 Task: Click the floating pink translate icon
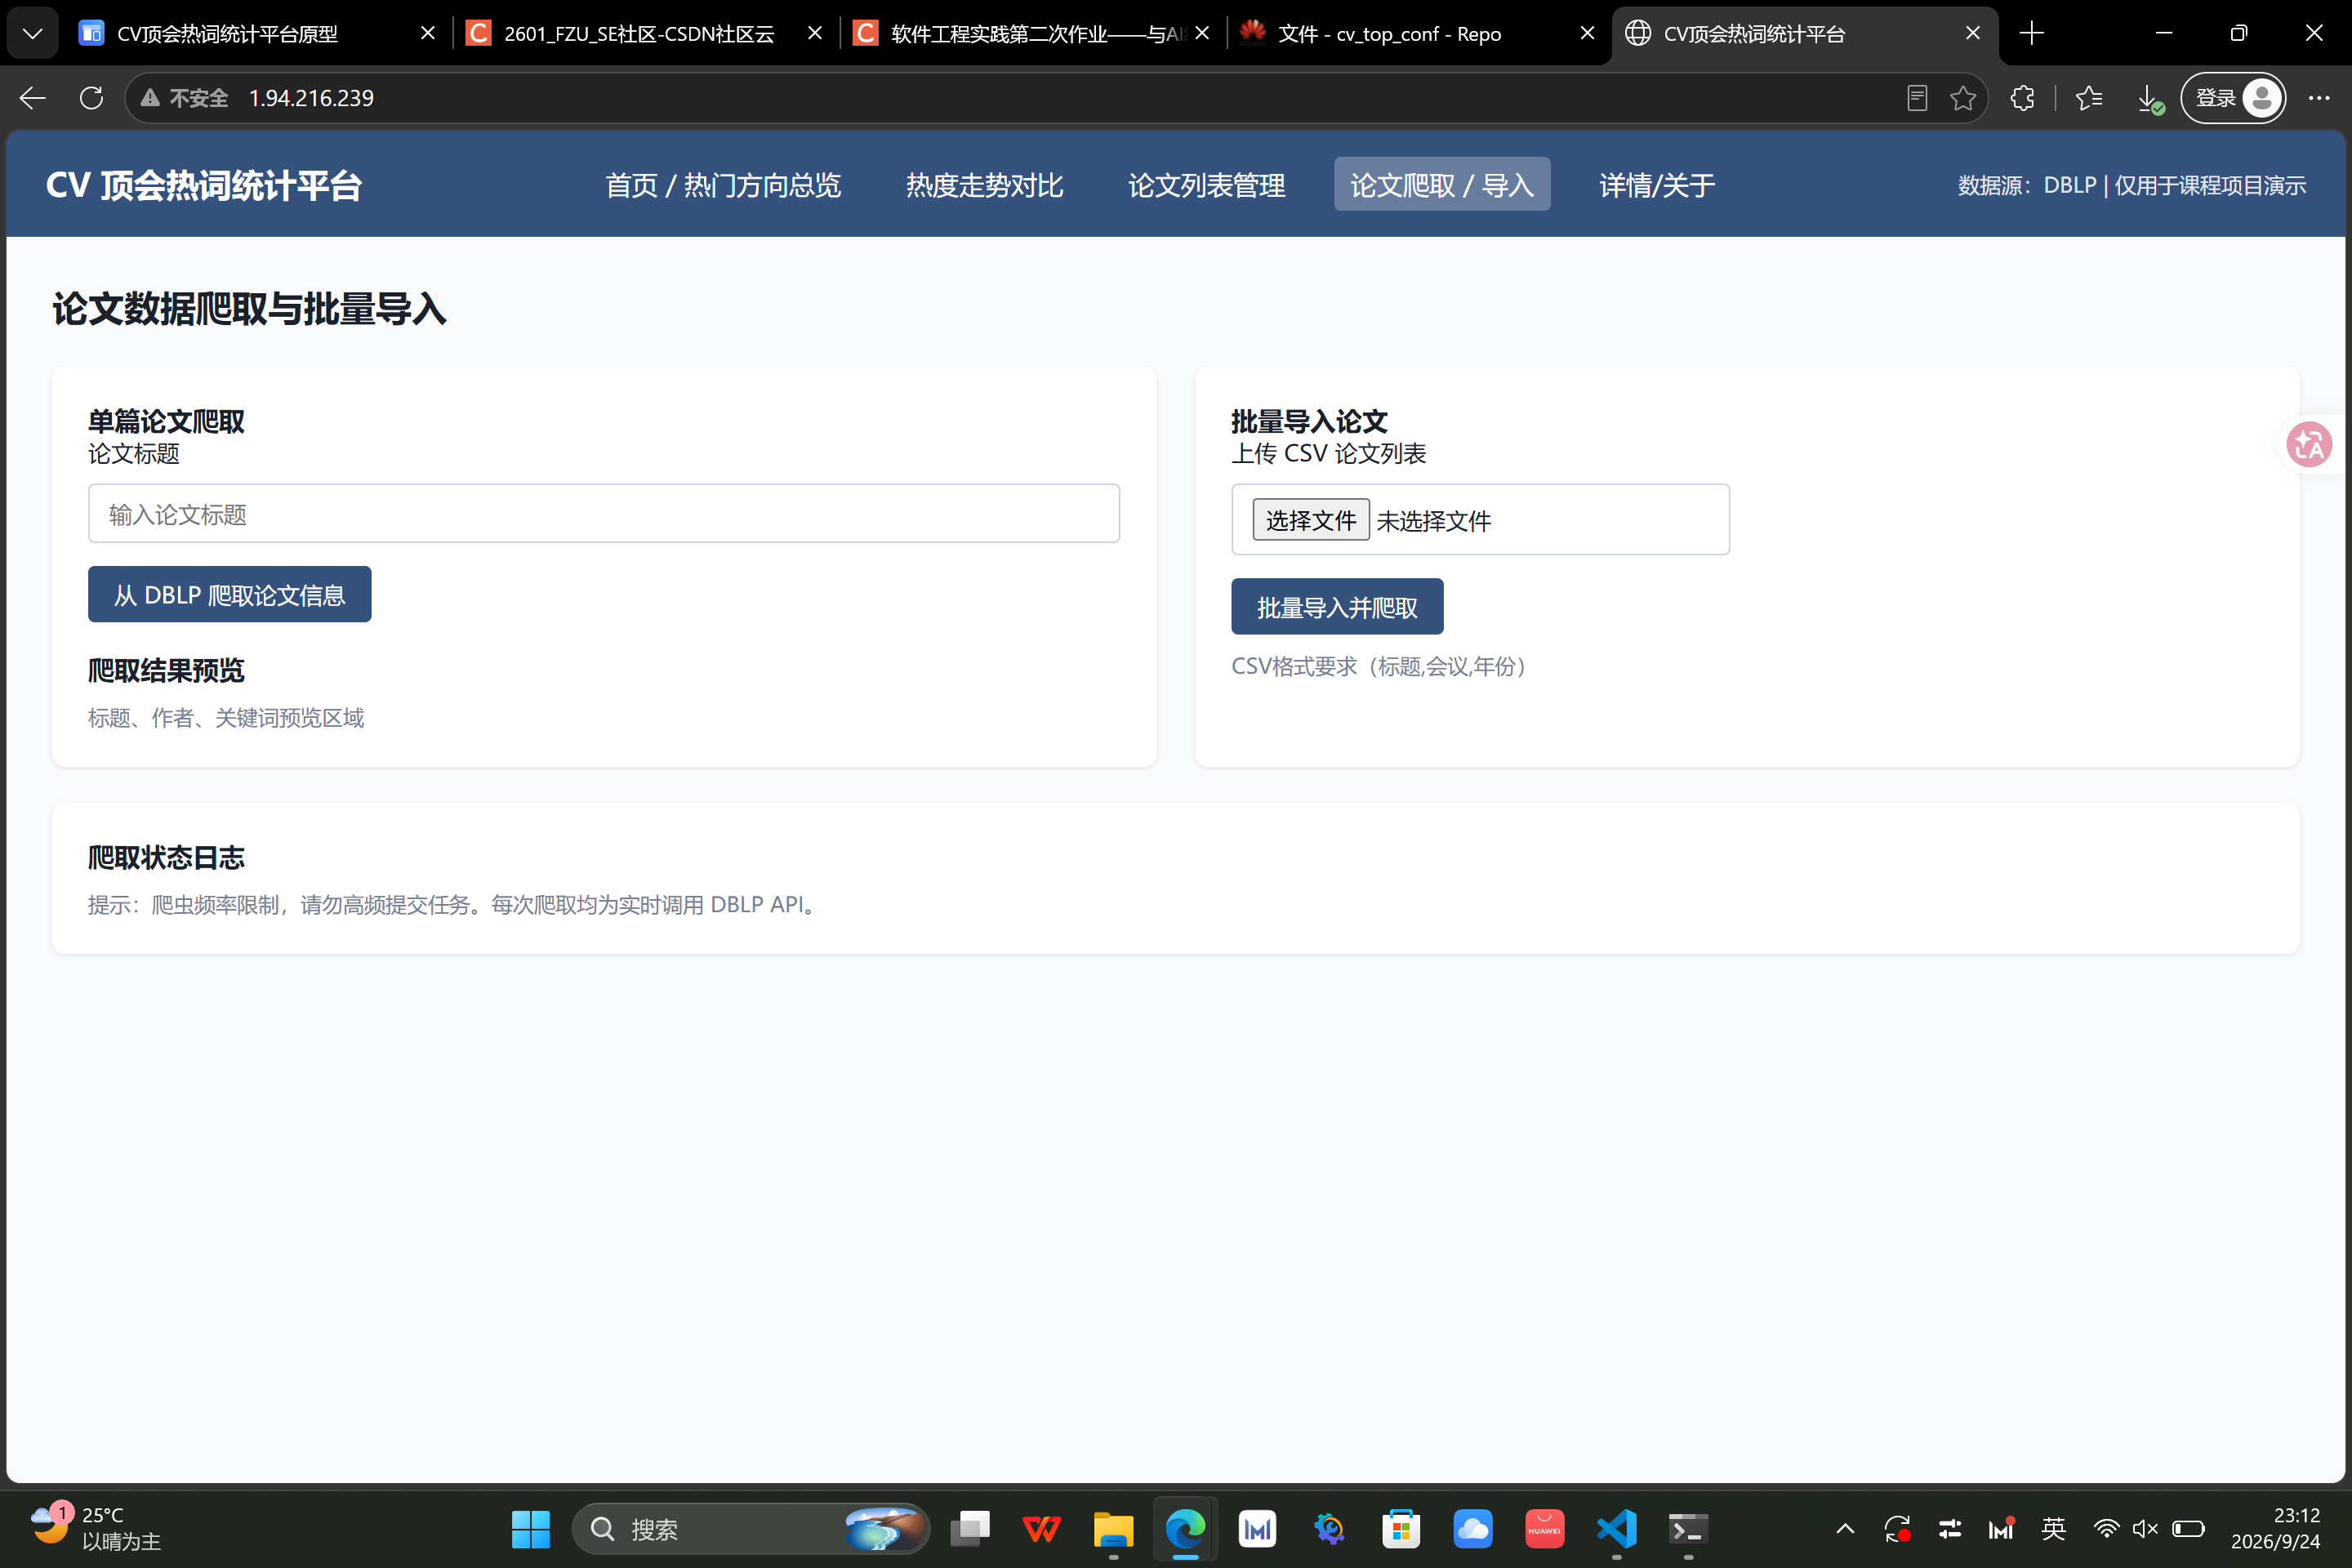pyautogui.click(x=2309, y=444)
